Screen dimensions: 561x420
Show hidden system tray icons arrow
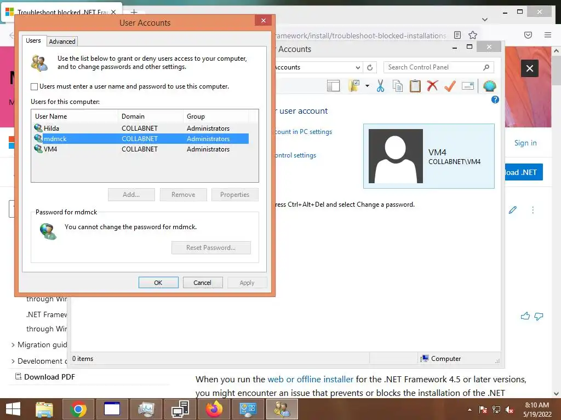(x=470, y=410)
